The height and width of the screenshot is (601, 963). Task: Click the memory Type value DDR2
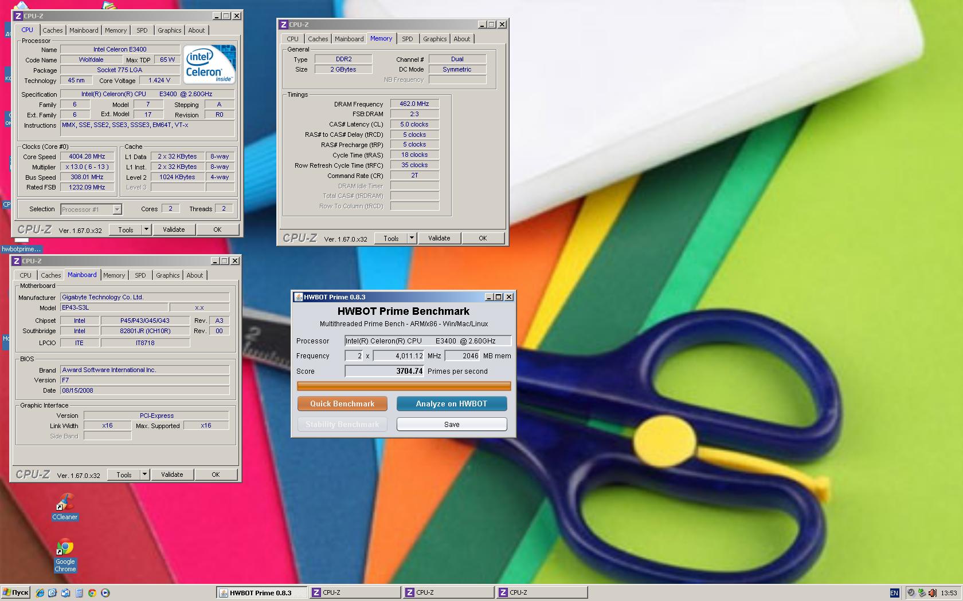point(344,59)
